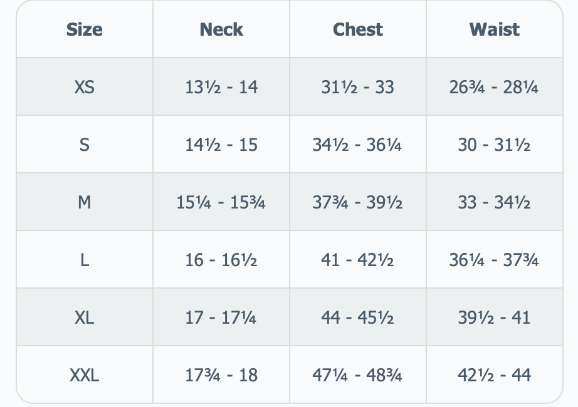This screenshot has width=578, height=407.
Task: Select the L size row label
Action: pos(85,260)
